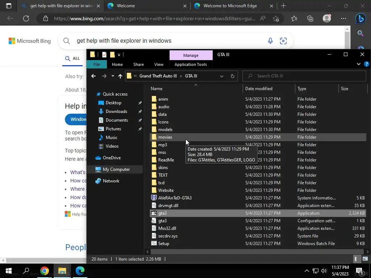This screenshot has width=371, height=278.
Task: Open Edge sidebar search icon
Action: point(360,33)
